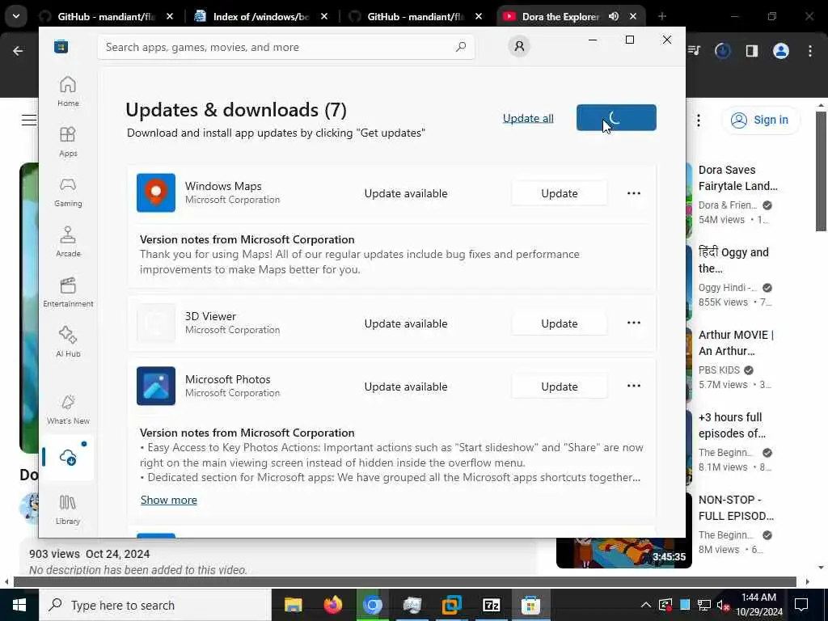Image resolution: width=828 pixels, height=621 pixels.
Task: Click the 3:45:35 video thumbnail
Action: [623, 553]
